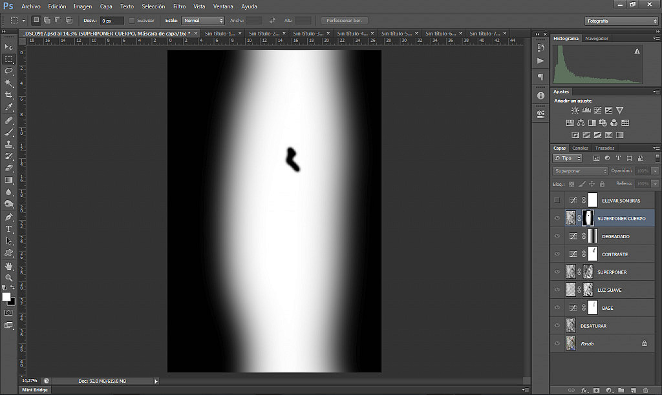Open the Filtro menu
This screenshot has height=395, width=662.
click(x=180, y=6)
